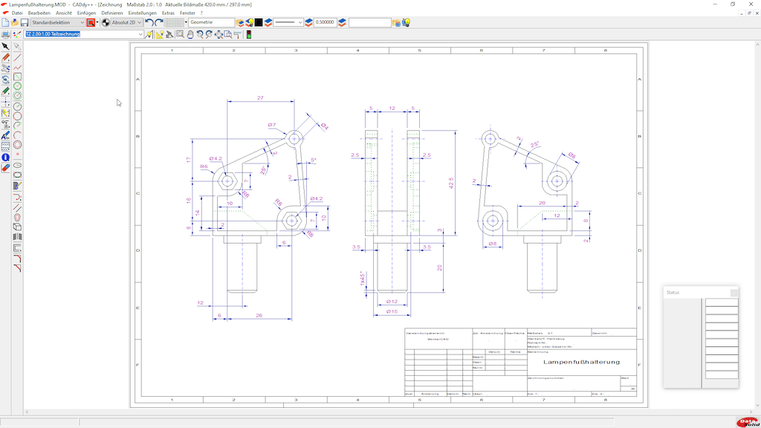
Task: Toggle the light bulb beside Geometrie layers
Action: (250, 22)
